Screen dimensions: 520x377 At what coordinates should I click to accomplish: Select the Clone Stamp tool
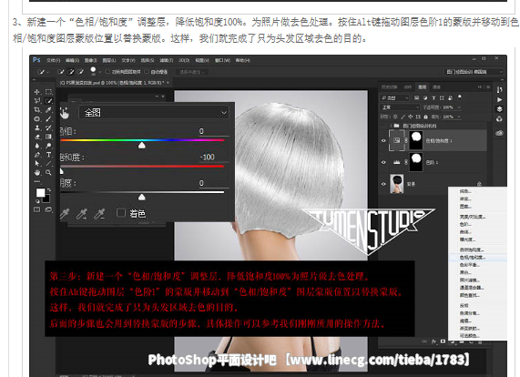pyautogui.click(x=37, y=127)
